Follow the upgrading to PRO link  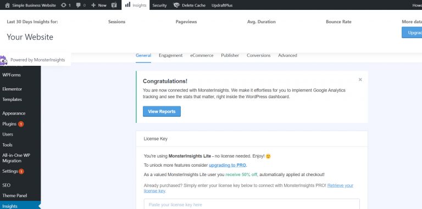227,165
